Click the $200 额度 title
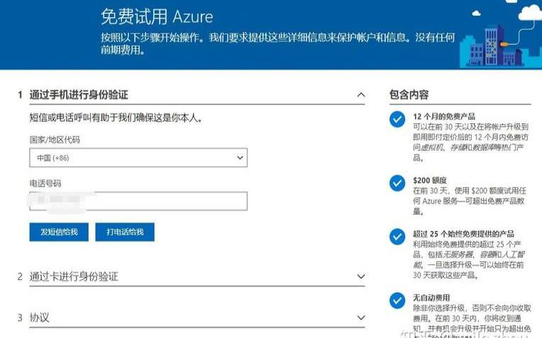 430,180
